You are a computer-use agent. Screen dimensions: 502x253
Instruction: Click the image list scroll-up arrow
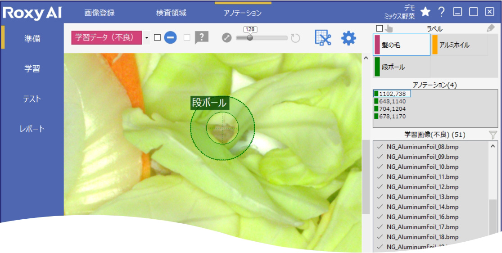[493, 145]
